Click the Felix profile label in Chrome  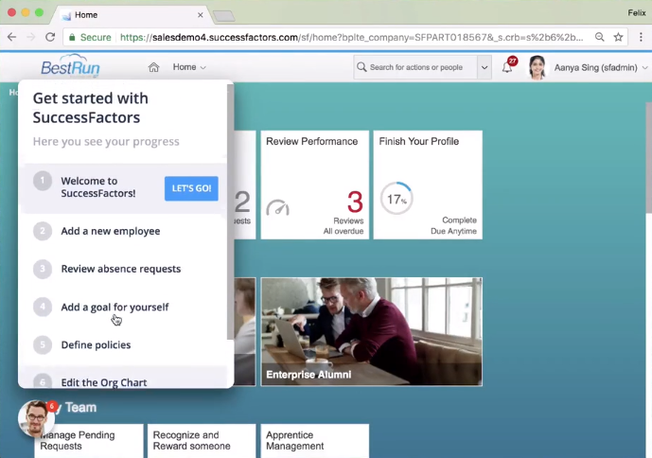tap(637, 13)
